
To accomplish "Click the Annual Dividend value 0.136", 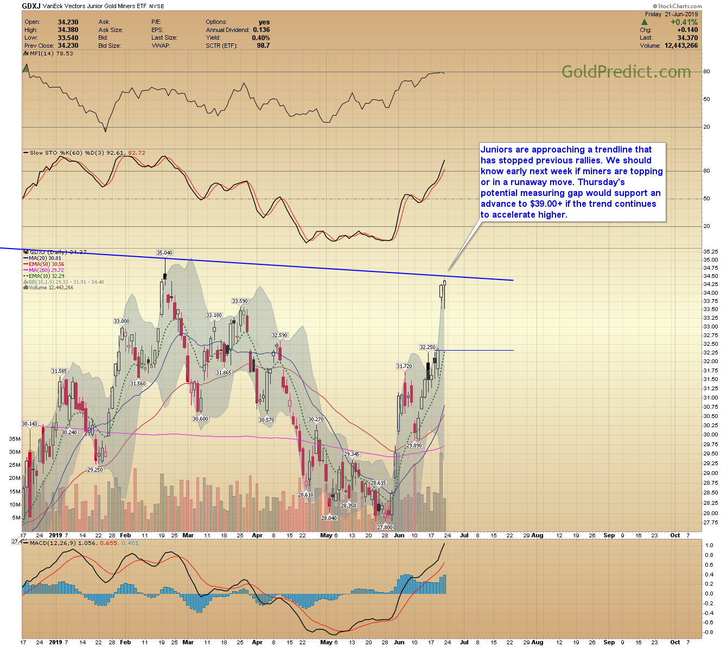I will point(261,30).
